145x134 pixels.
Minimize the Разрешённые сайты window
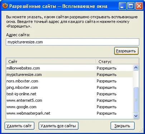[122, 6]
